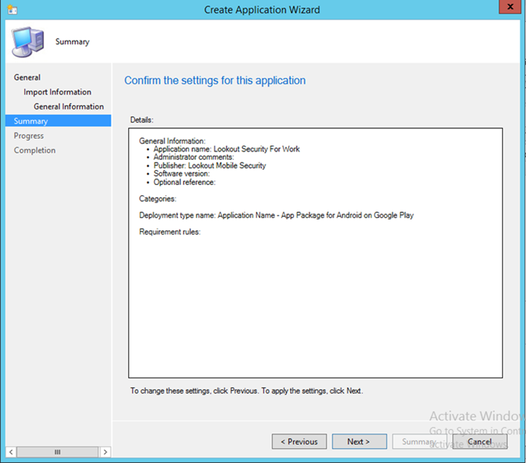Image resolution: width=526 pixels, height=463 pixels.
Task: Click the 'Categories:' line in details
Action: coord(158,199)
